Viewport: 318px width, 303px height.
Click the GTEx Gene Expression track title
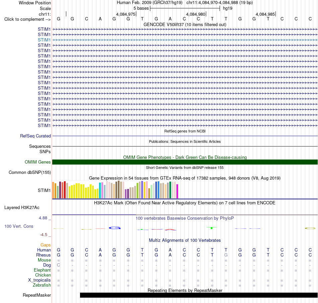tap(185, 178)
